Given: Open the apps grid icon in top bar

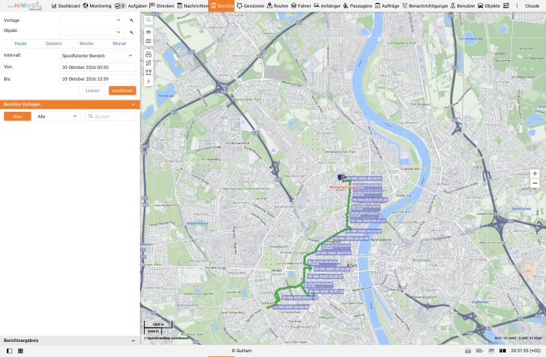Looking at the screenshot, I should coord(506,6).
